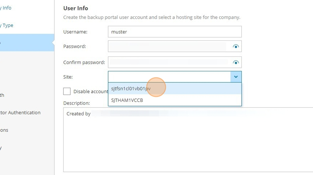Open the Company Type wizard step
The image size is (313, 175).
coord(7,25)
